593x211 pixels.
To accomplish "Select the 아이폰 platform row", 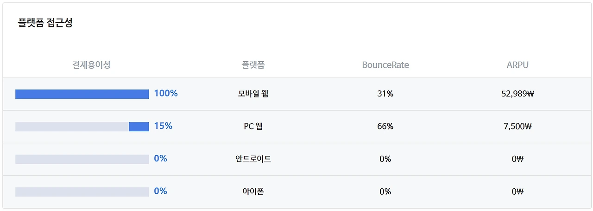I will point(296,192).
